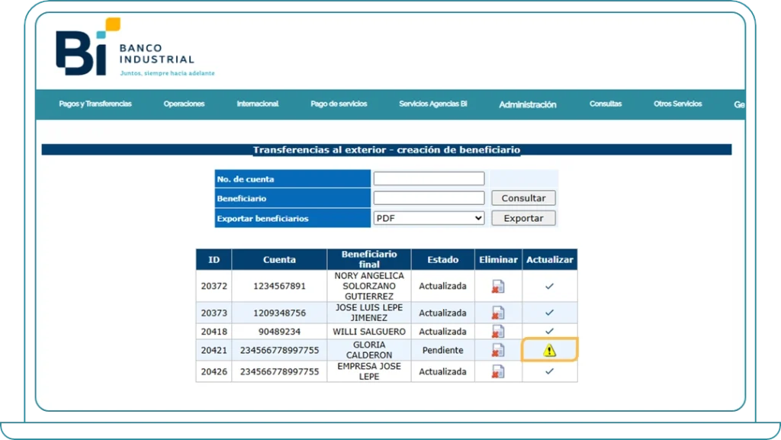Delete beneficiary Nory Angelica Solorzano Gutierrez
The height and width of the screenshot is (440, 781).
498,286
